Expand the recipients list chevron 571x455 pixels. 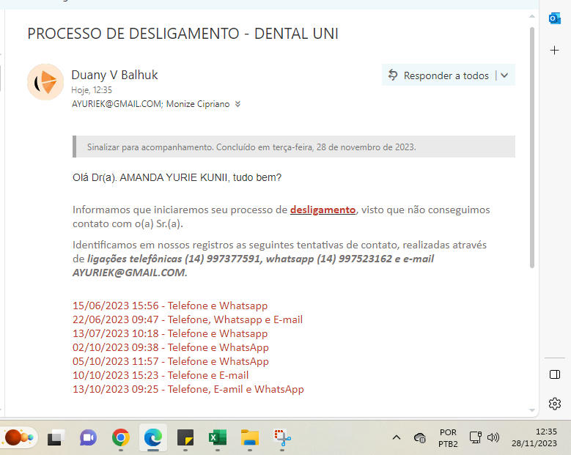pos(237,104)
